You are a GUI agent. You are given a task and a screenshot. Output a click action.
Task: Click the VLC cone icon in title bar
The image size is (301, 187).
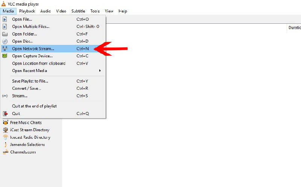coord(3,4)
